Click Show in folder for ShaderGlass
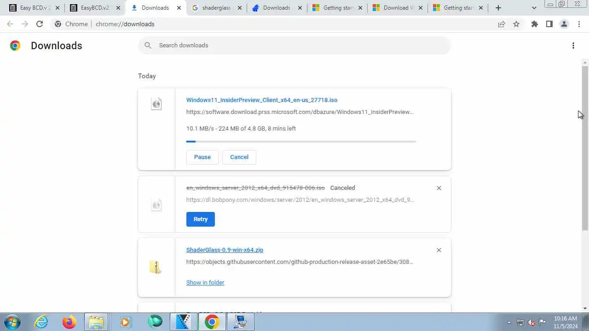This screenshot has height=331, width=589. (205, 283)
